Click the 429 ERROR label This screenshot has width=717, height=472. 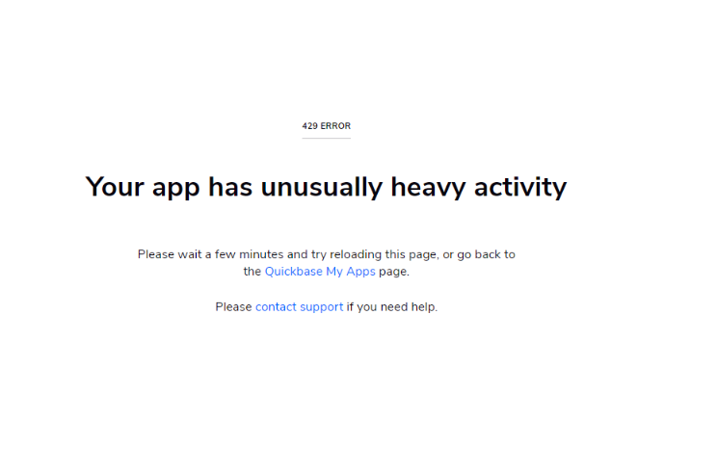327,126
